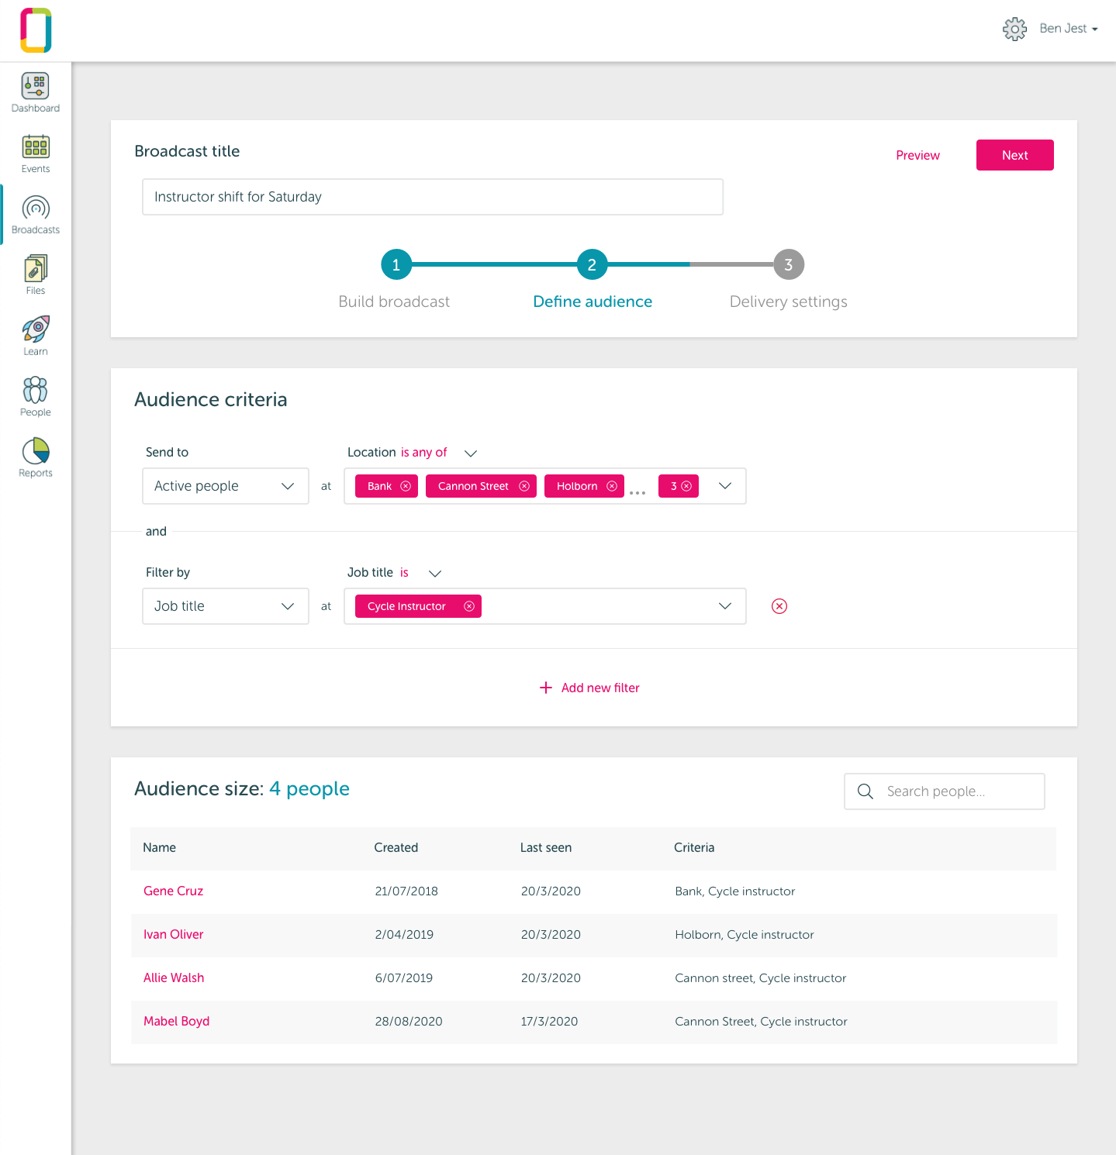The image size is (1116, 1155).
Task: Click the Next button
Action: tap(1014, 155)
